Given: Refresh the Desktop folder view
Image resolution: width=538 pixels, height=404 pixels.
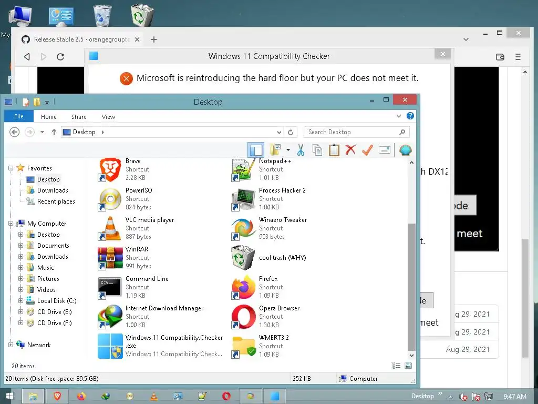Looking at the screenshot, I should click(x=291, y=132).
